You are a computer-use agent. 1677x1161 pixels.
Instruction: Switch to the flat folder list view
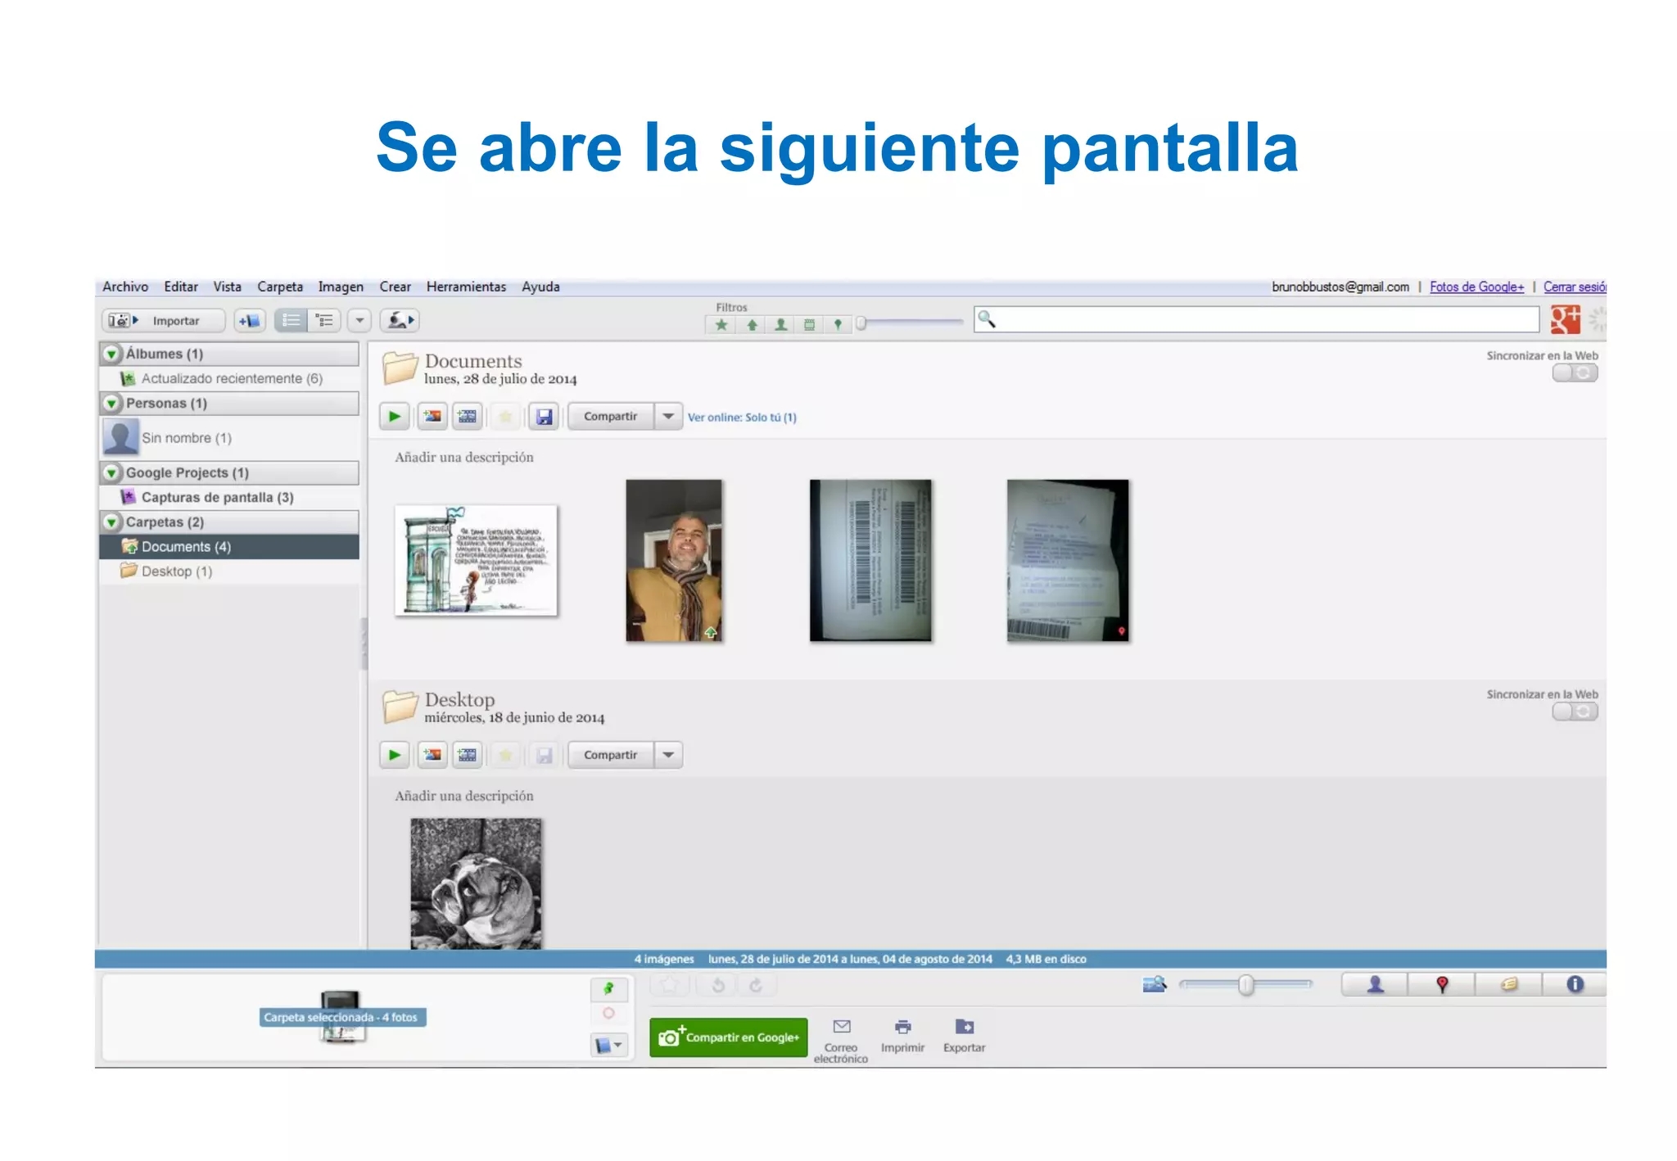[292, 320]
